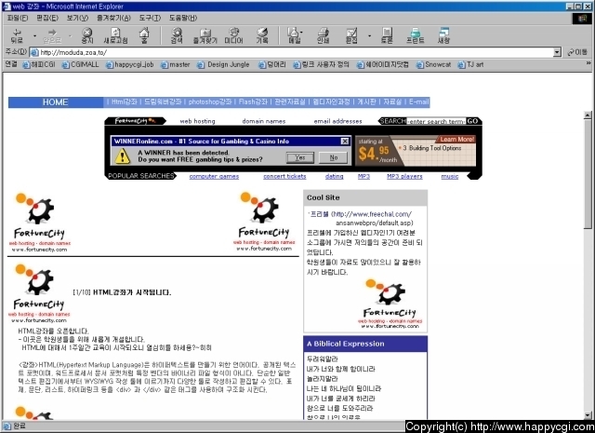595x433 pixels.
Task: Close the WINNERonline ad dialog X
Action: click(345, 142)
